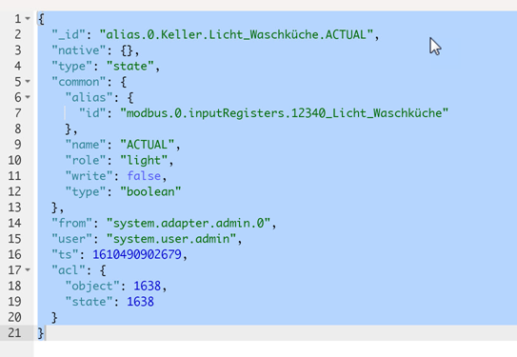Click the "write" key
The image size is (517, 357).
89,176
